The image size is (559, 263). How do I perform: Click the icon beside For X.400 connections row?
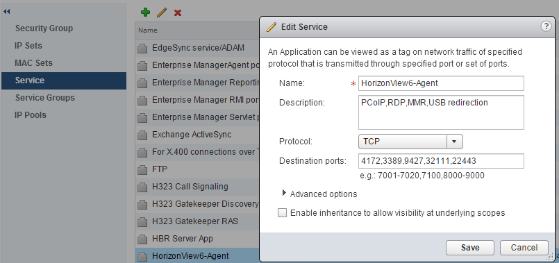142,153
